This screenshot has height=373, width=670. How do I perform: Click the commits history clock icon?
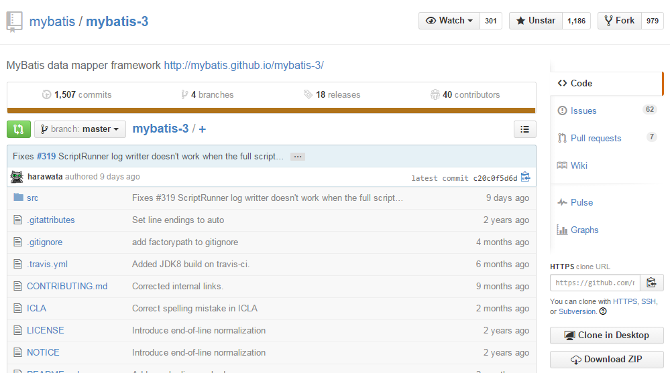click(x=46, y=94)
